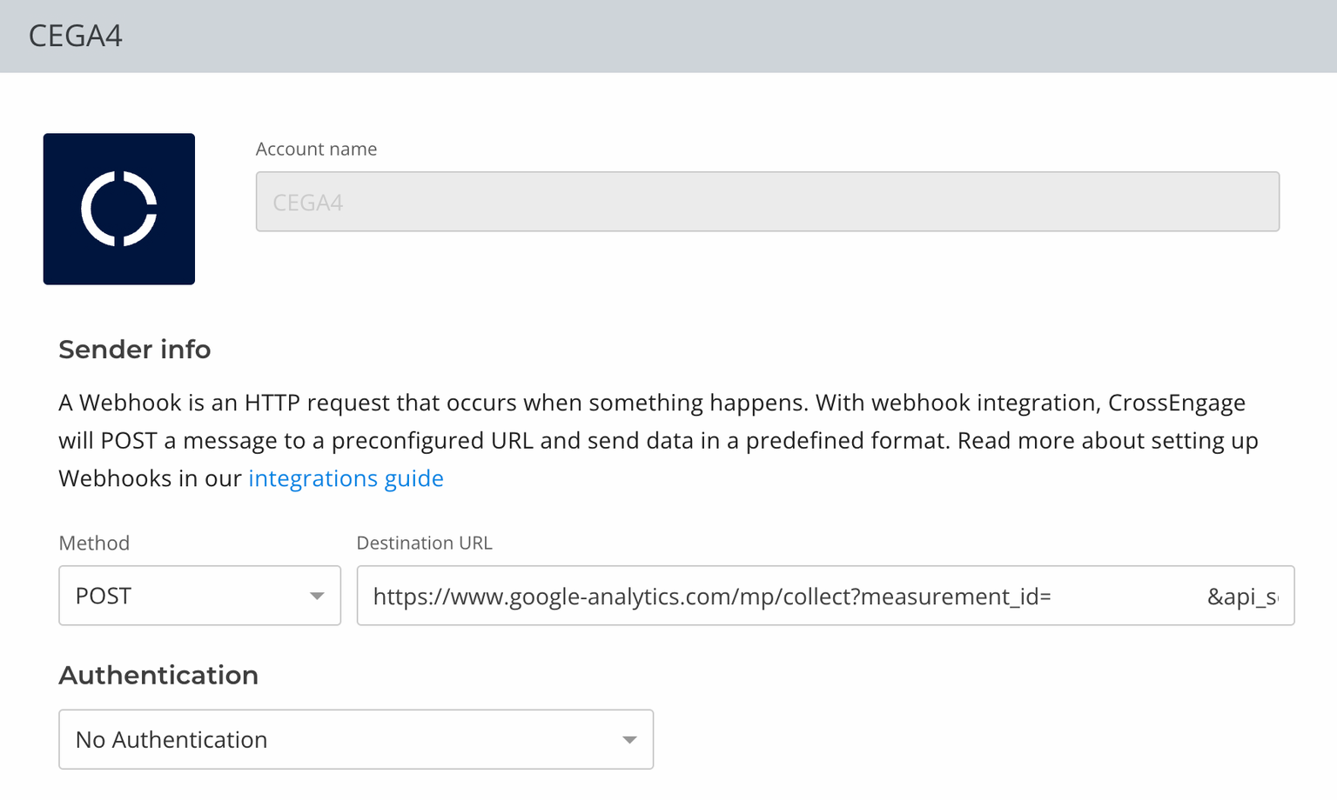Screen dimensions: 1337x800
Task: Open the integrations guide link
Action: 346,478
